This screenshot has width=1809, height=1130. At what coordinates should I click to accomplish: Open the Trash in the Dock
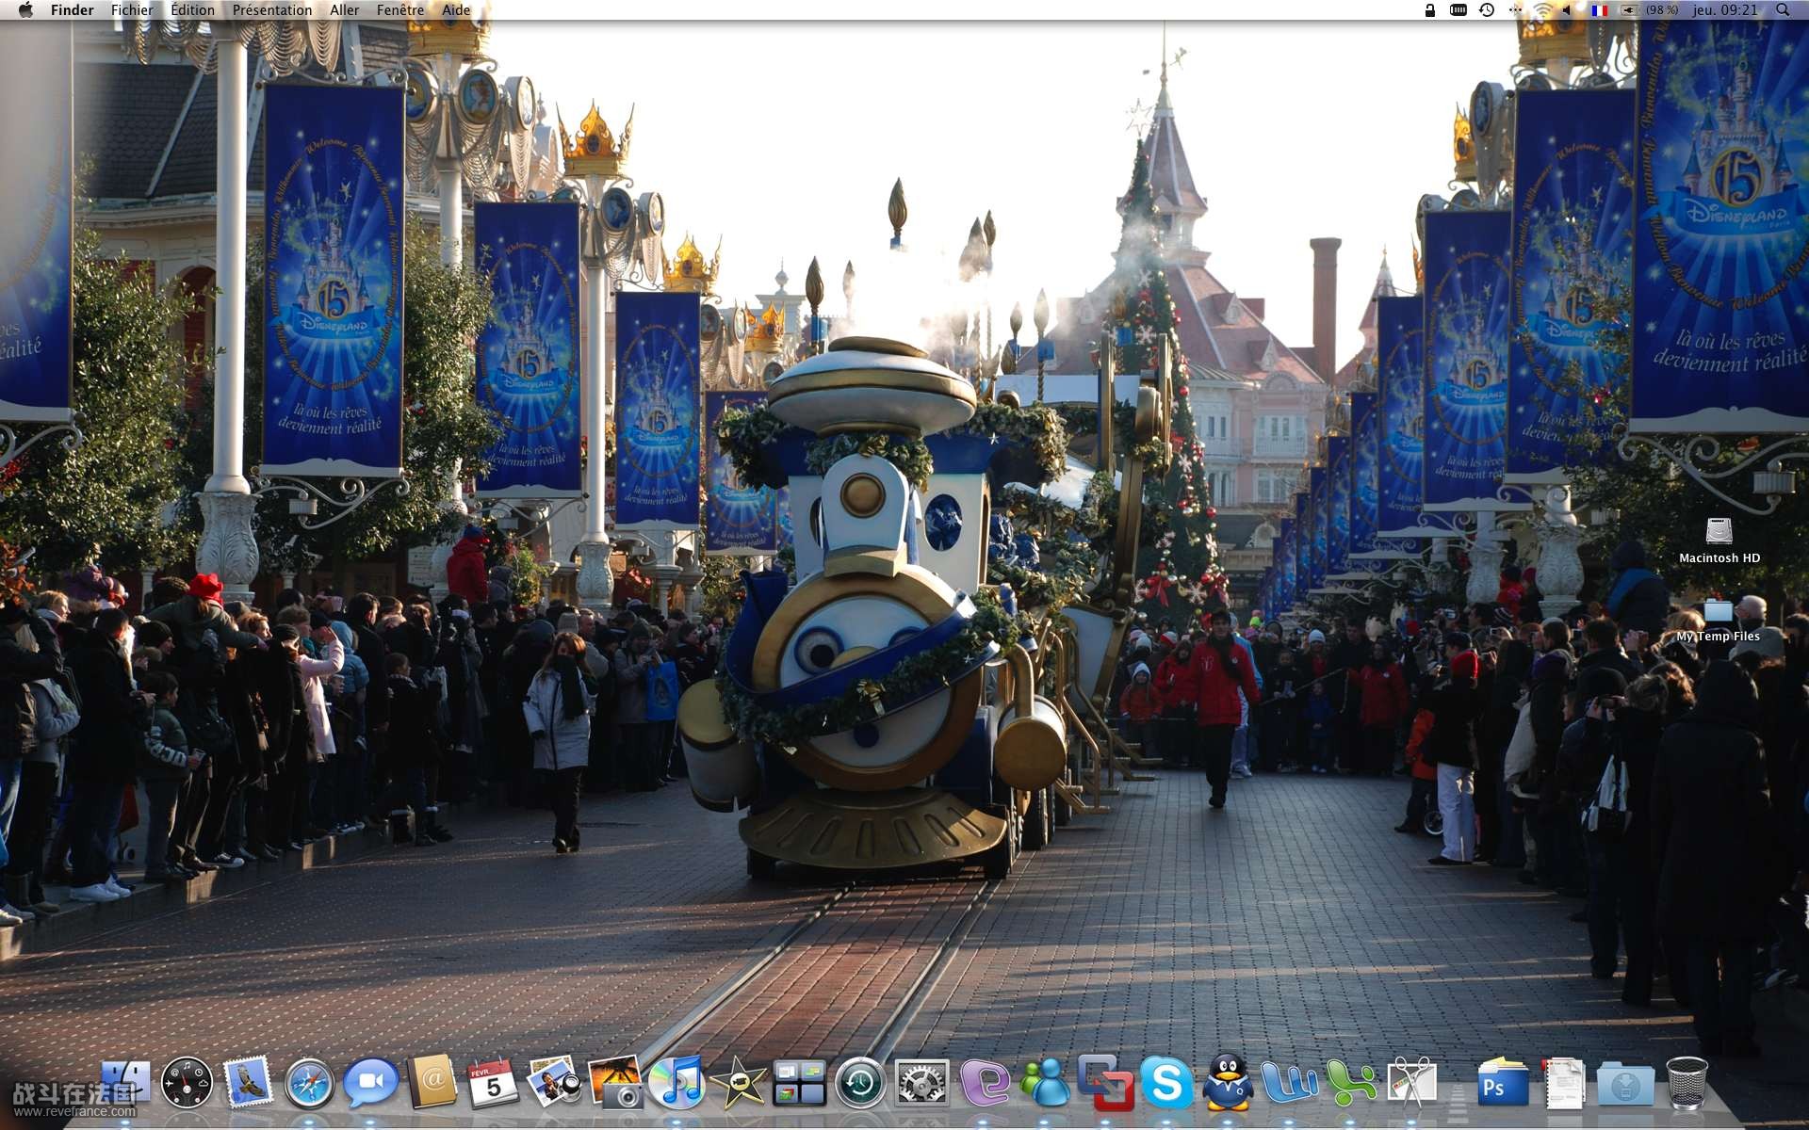coord(1687,1083)
